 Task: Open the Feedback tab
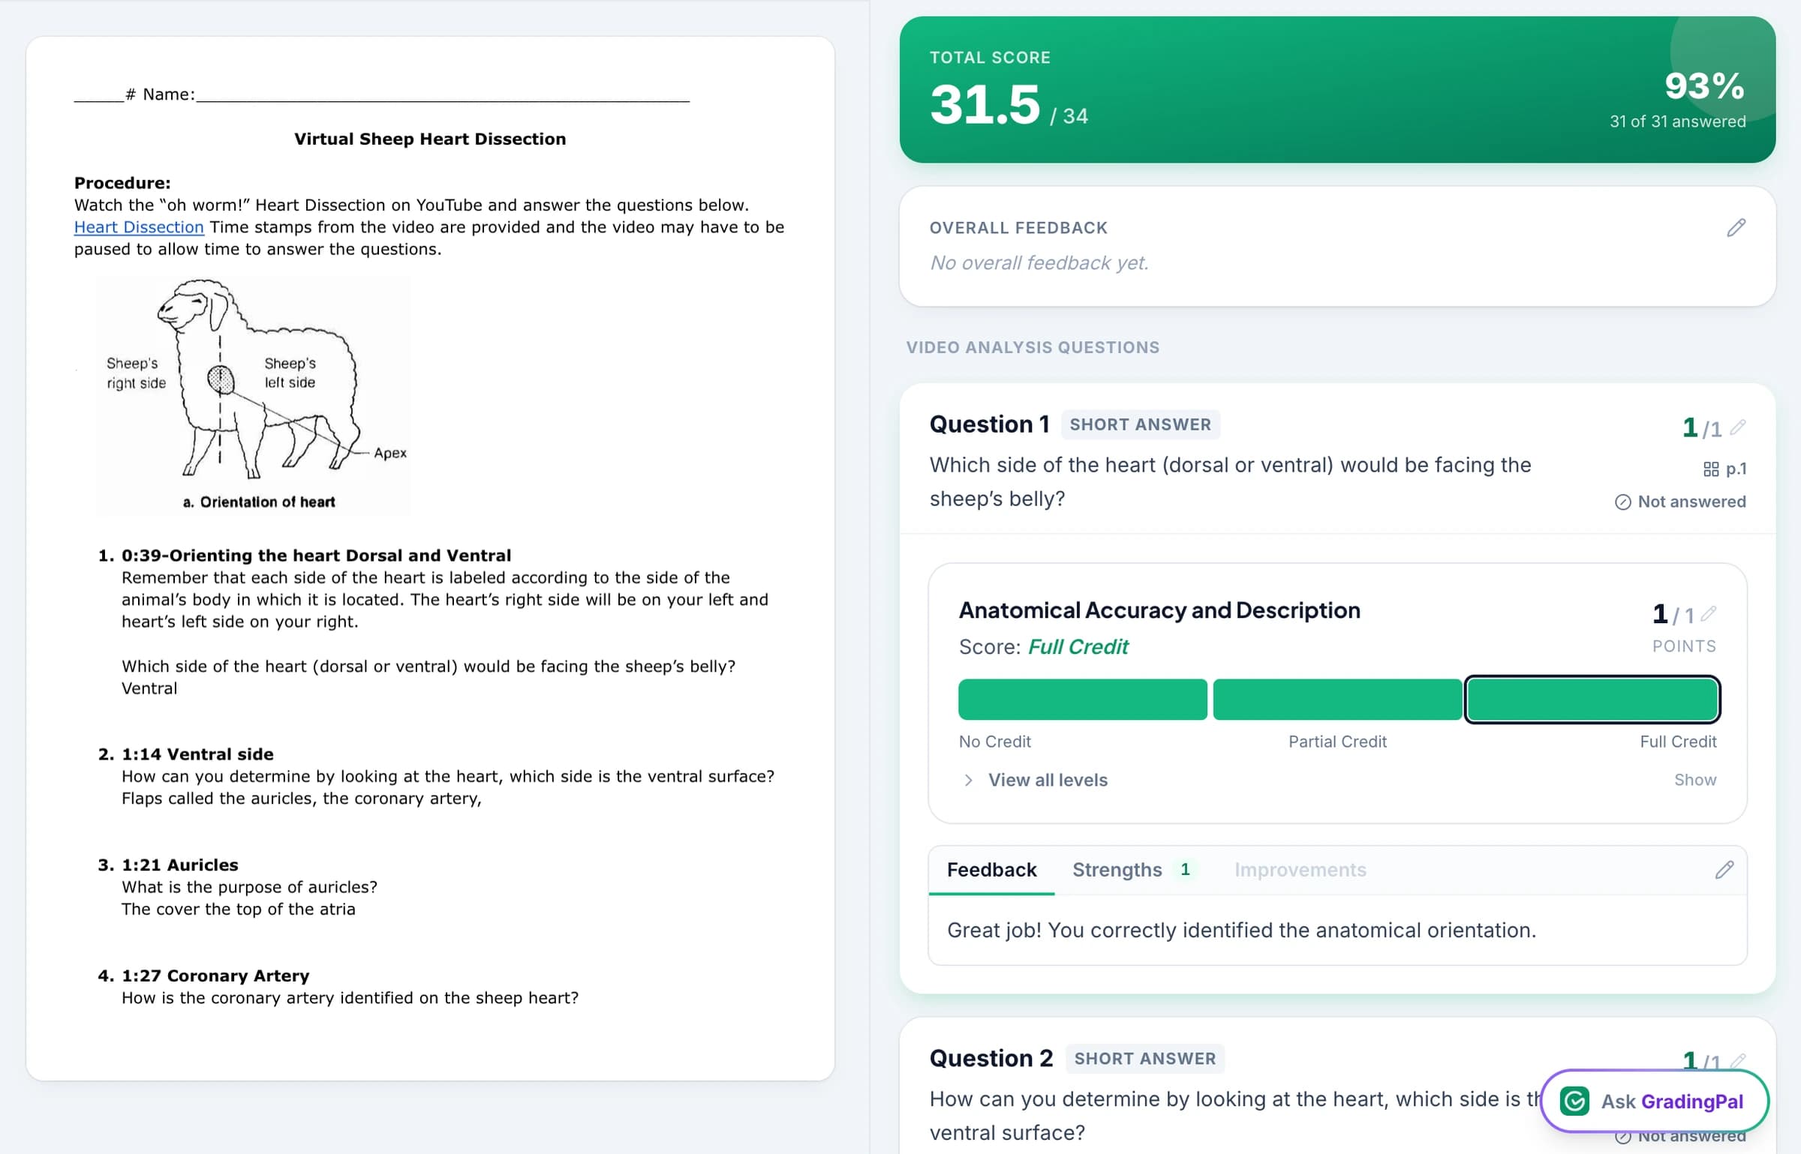(x=991, y=870)
